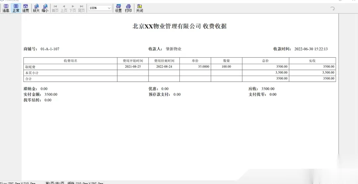
Task: Toggle the 正常 normal view mode
Action: pyautogui.click(x=16, y=8)
